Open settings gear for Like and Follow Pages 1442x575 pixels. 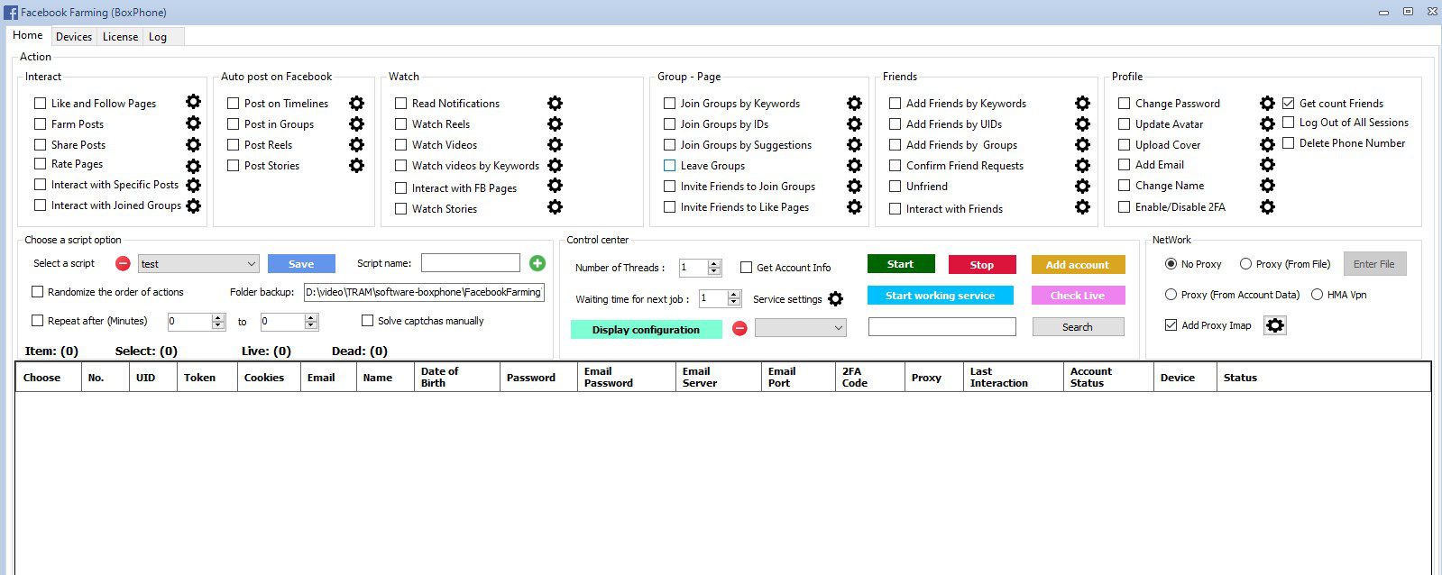pyautogui.click(x=193, y=102)
